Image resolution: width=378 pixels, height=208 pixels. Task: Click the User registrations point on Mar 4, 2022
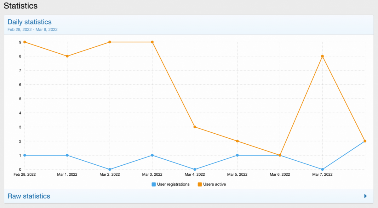[x=195, y=169]
